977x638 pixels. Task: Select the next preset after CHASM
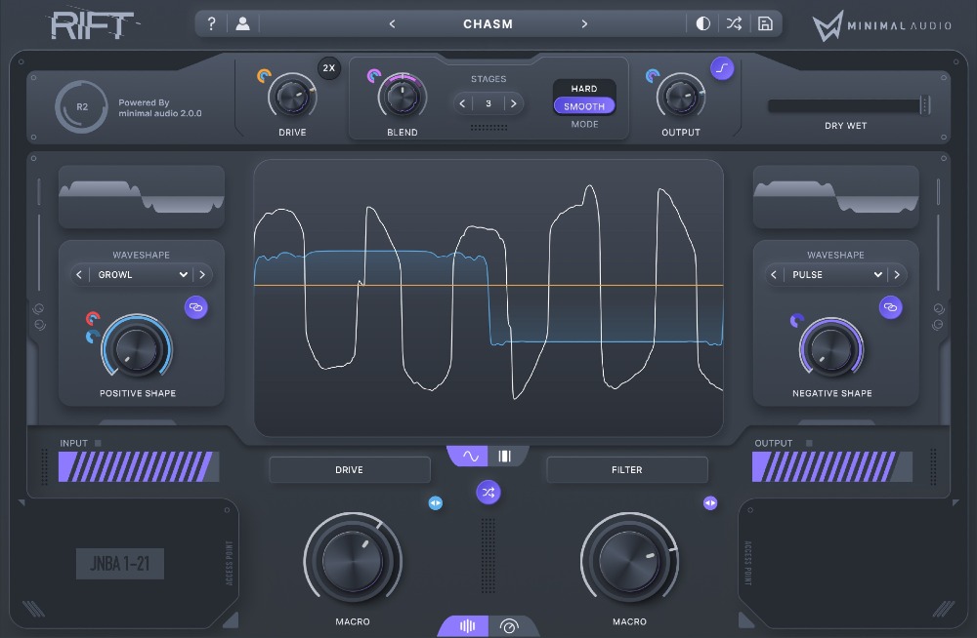(x=585, y=22)
